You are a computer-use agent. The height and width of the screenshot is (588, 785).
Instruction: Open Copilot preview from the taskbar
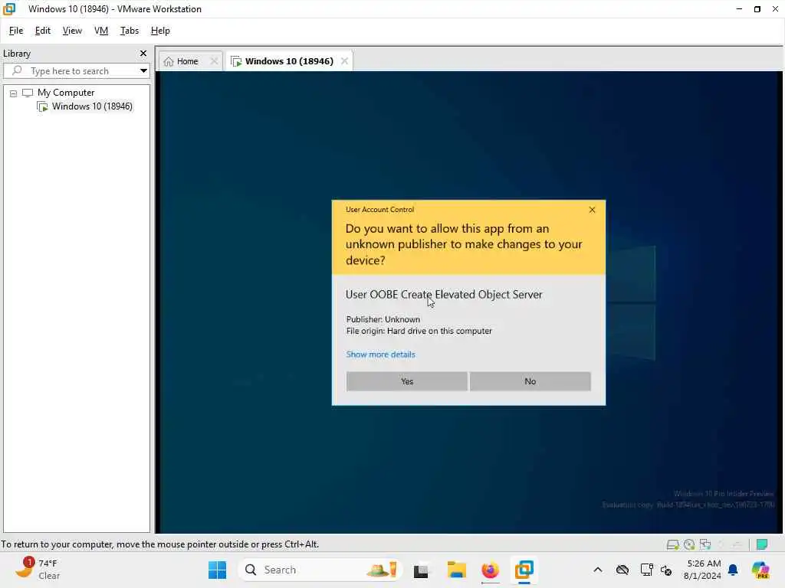coord(760,570)
